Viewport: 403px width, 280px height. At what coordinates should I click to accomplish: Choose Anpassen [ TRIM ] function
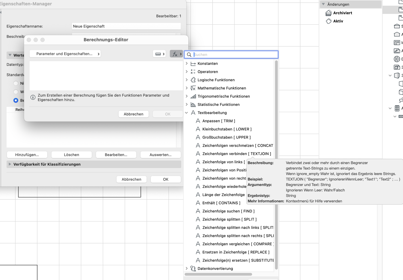pyautogui.click(x=219, y=121)
